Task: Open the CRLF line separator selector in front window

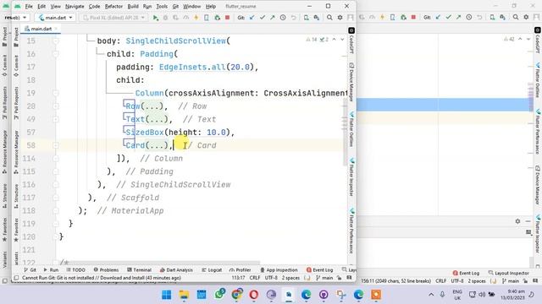Action: [x=255, y=278]
